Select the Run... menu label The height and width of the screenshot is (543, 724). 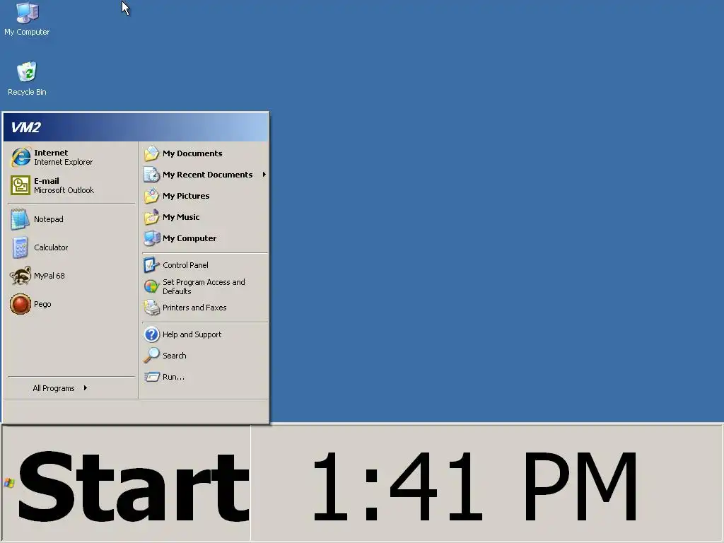173,377
